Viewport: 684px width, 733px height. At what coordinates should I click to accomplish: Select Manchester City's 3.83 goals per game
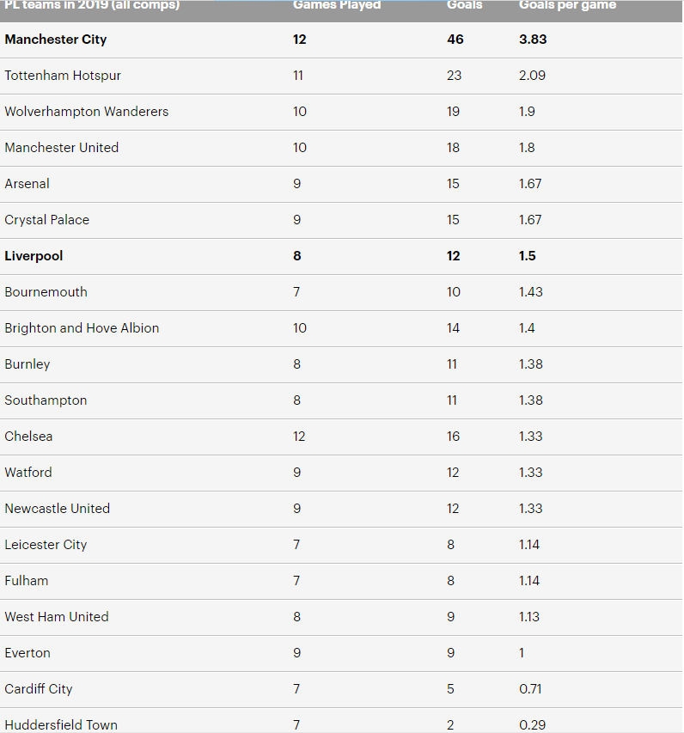(x=533, y=40)
